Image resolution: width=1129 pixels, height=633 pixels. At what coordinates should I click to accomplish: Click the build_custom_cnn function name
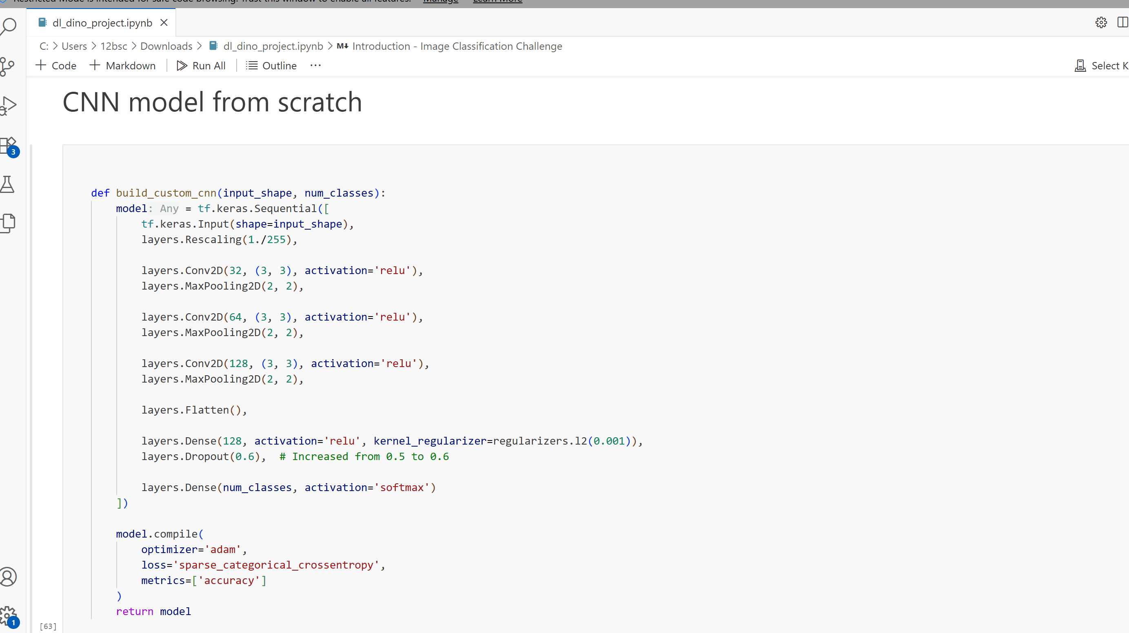click(166, 193)
